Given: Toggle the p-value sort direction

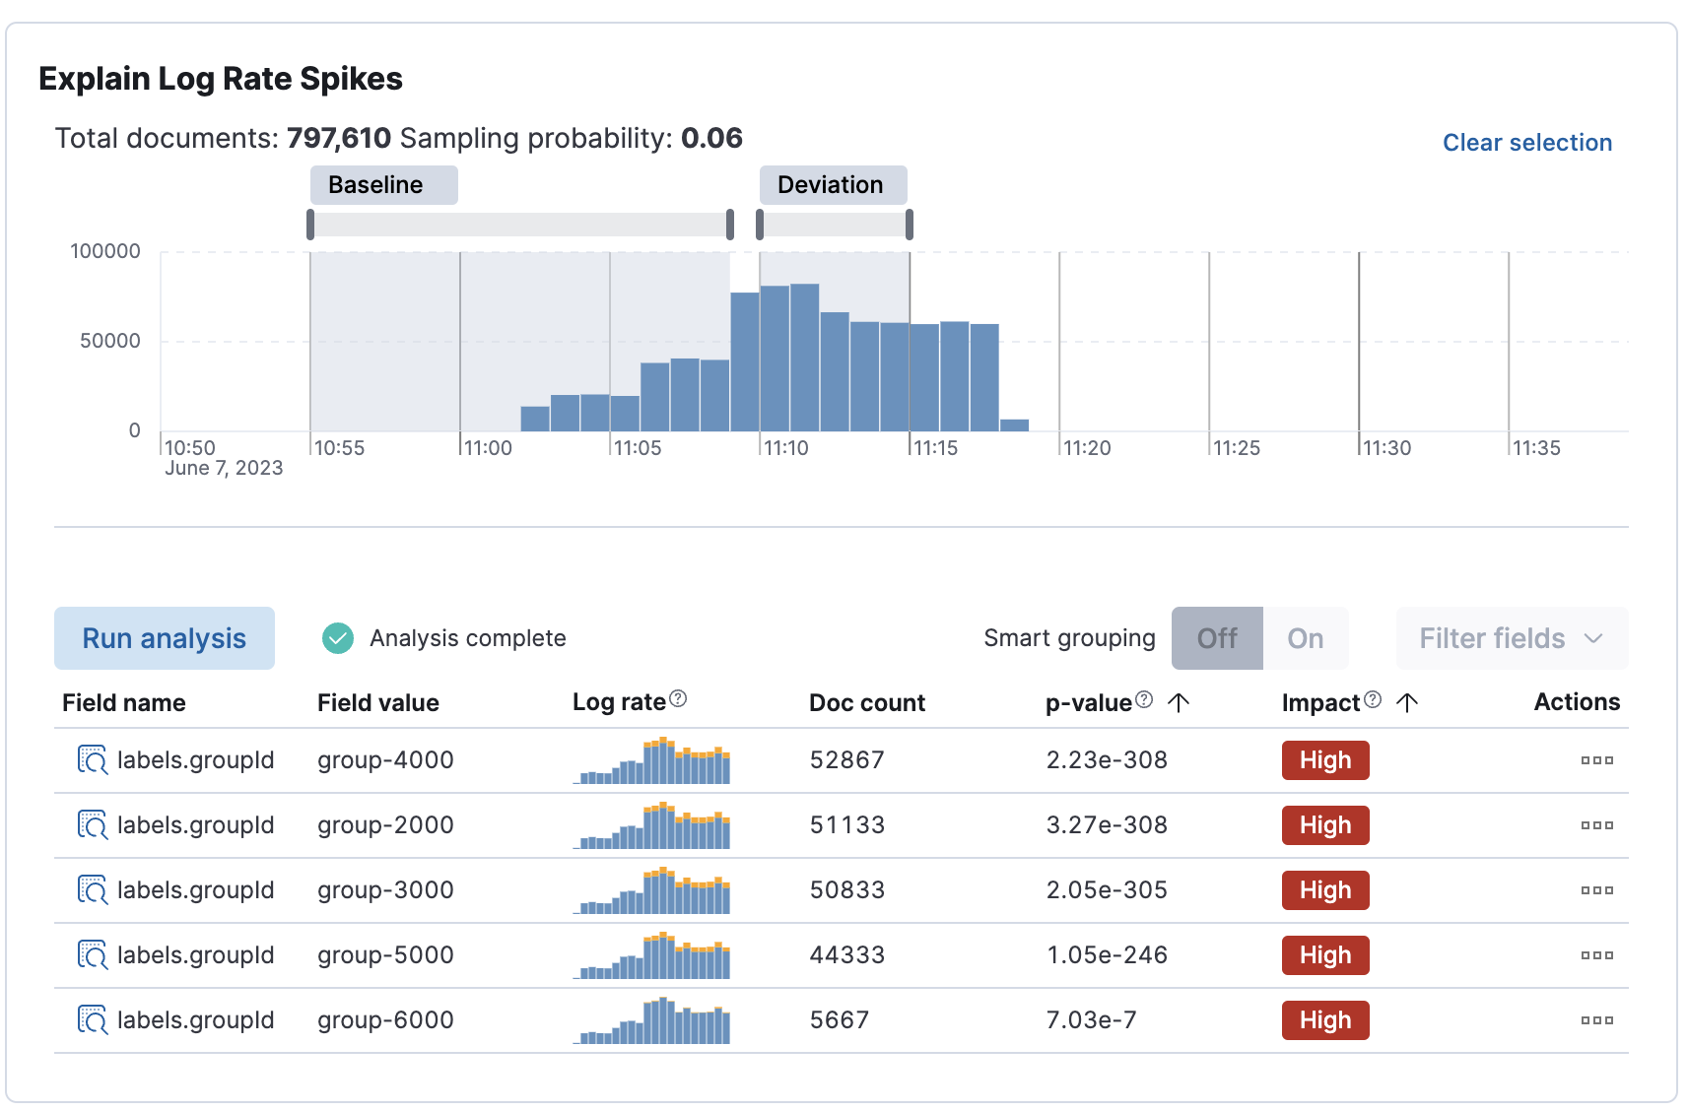Looking at the screenshot, I should click(x=1179, y=702).
